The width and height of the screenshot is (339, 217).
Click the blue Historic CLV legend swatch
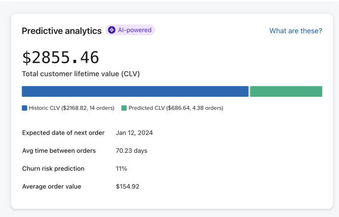[x=25, y=108]
